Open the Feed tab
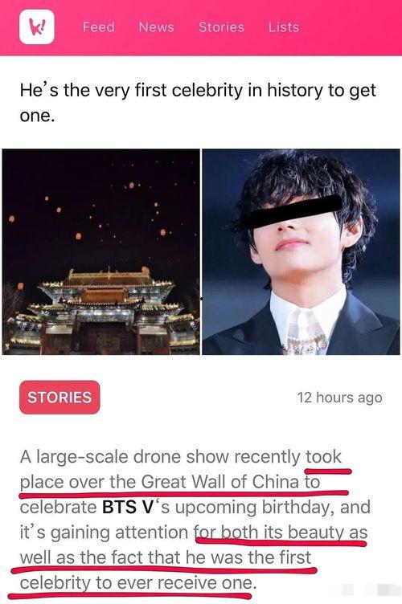Image resolution: width=402 pixels, height=604 pixels. [x=99, y=27]
